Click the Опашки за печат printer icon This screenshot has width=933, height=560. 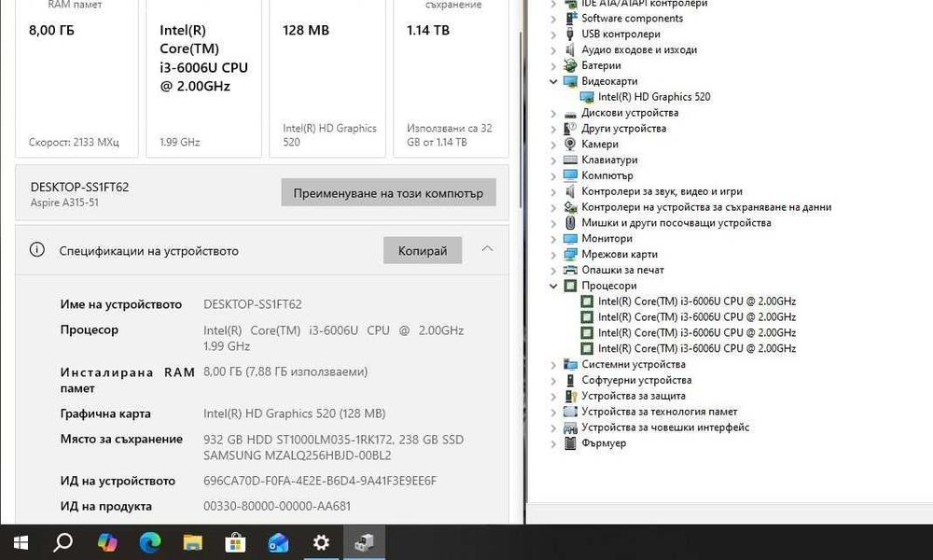(570, 270)
